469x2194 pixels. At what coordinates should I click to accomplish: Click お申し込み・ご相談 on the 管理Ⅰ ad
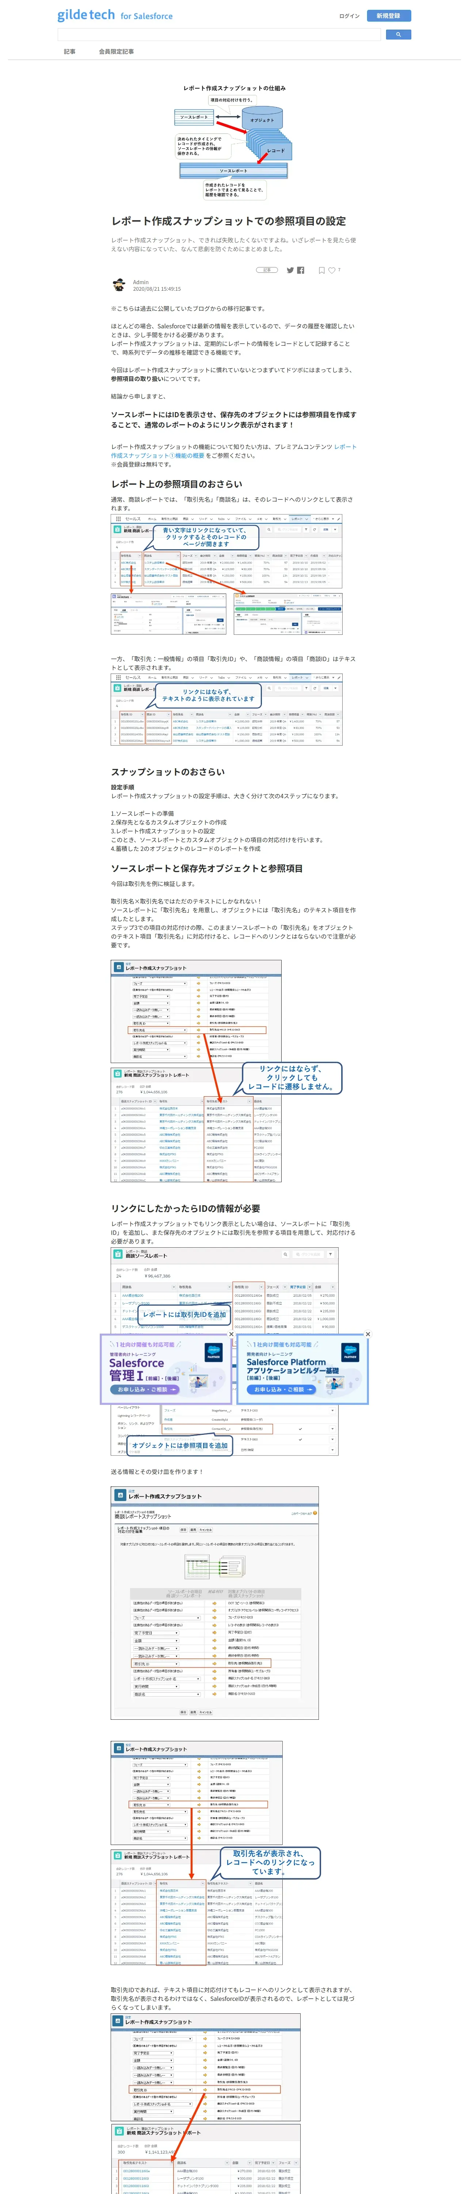click(144, 1389)
